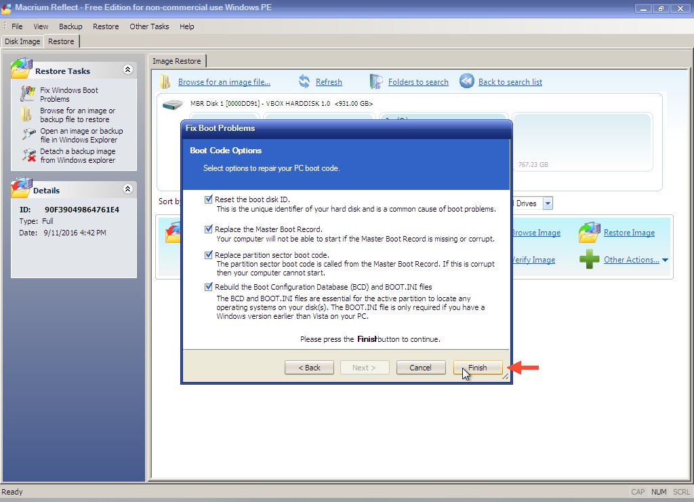Viewport: 694px width, 502px height.
Task: Collapse the Restore Tasks panel
Action: coord(127,70)
